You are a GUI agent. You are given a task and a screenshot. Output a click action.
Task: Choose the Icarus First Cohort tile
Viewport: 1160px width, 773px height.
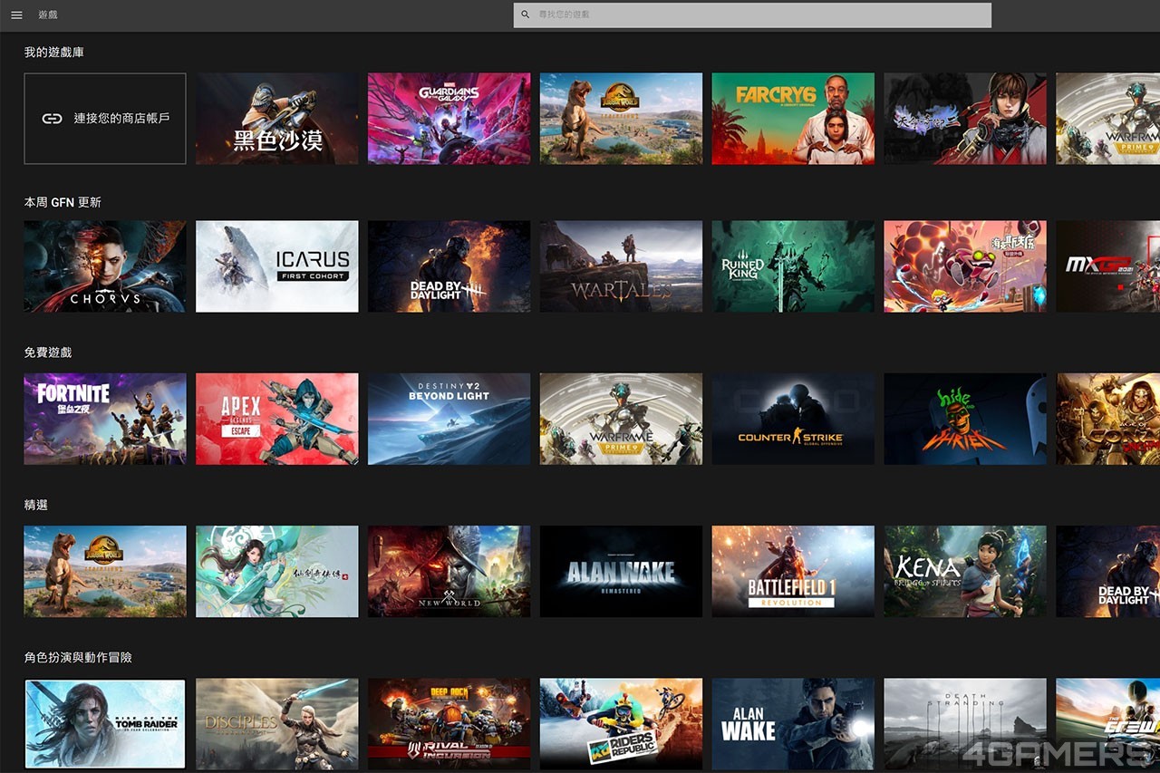pos(276,266)
